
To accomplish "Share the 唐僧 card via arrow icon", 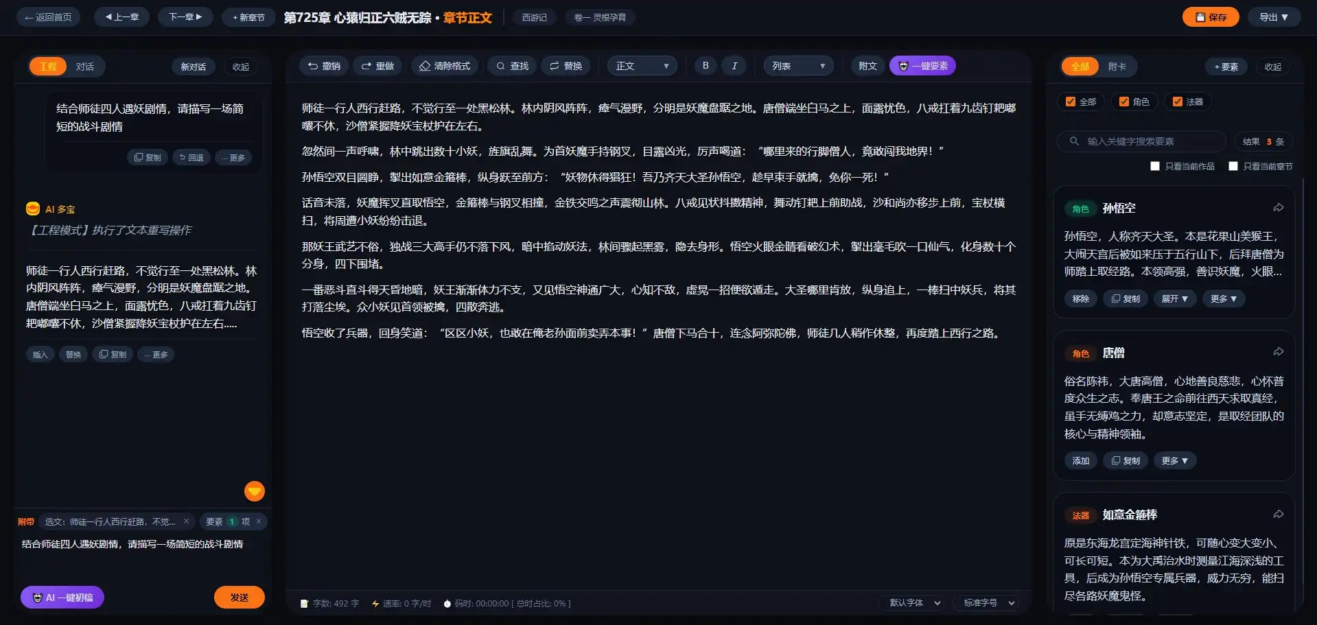I will [x=1279, y=352].
